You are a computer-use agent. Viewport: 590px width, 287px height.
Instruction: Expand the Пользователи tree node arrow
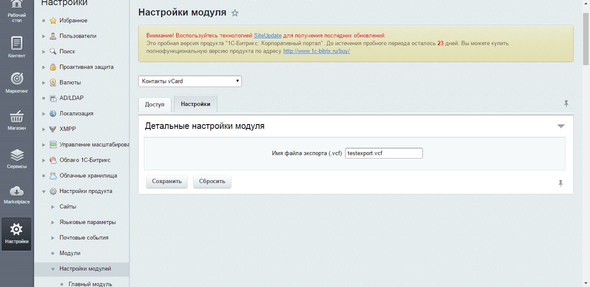[x=44, y=36]
